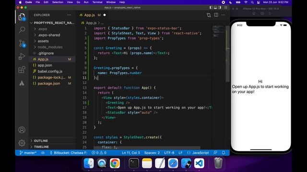Open package-lock.json file
307x172 pixels.
(52, 77)
